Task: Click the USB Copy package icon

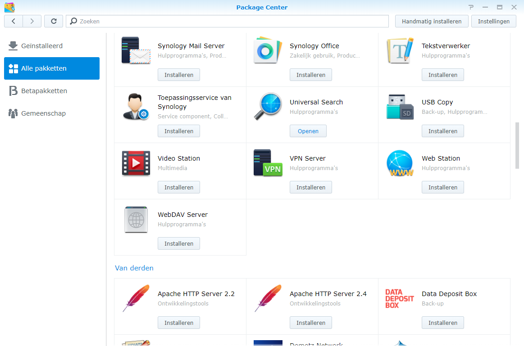Action: pos(400,107)
